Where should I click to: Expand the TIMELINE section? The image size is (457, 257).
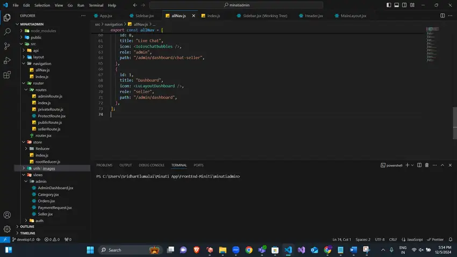pos(18,233)
